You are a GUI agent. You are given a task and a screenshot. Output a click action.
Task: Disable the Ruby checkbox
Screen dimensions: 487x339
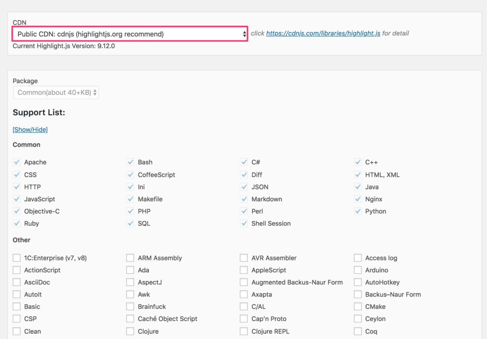click(x=16, y=223)
